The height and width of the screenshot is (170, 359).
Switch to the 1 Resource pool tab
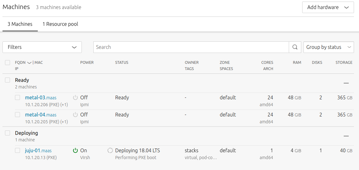tap(60, 24)
